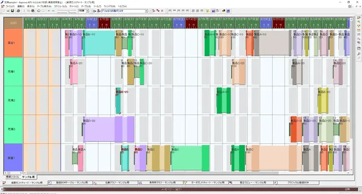Click the Save icon in toolbar
Screen dimensions: 362x194
pyautogui.click(x=12, y=10)
